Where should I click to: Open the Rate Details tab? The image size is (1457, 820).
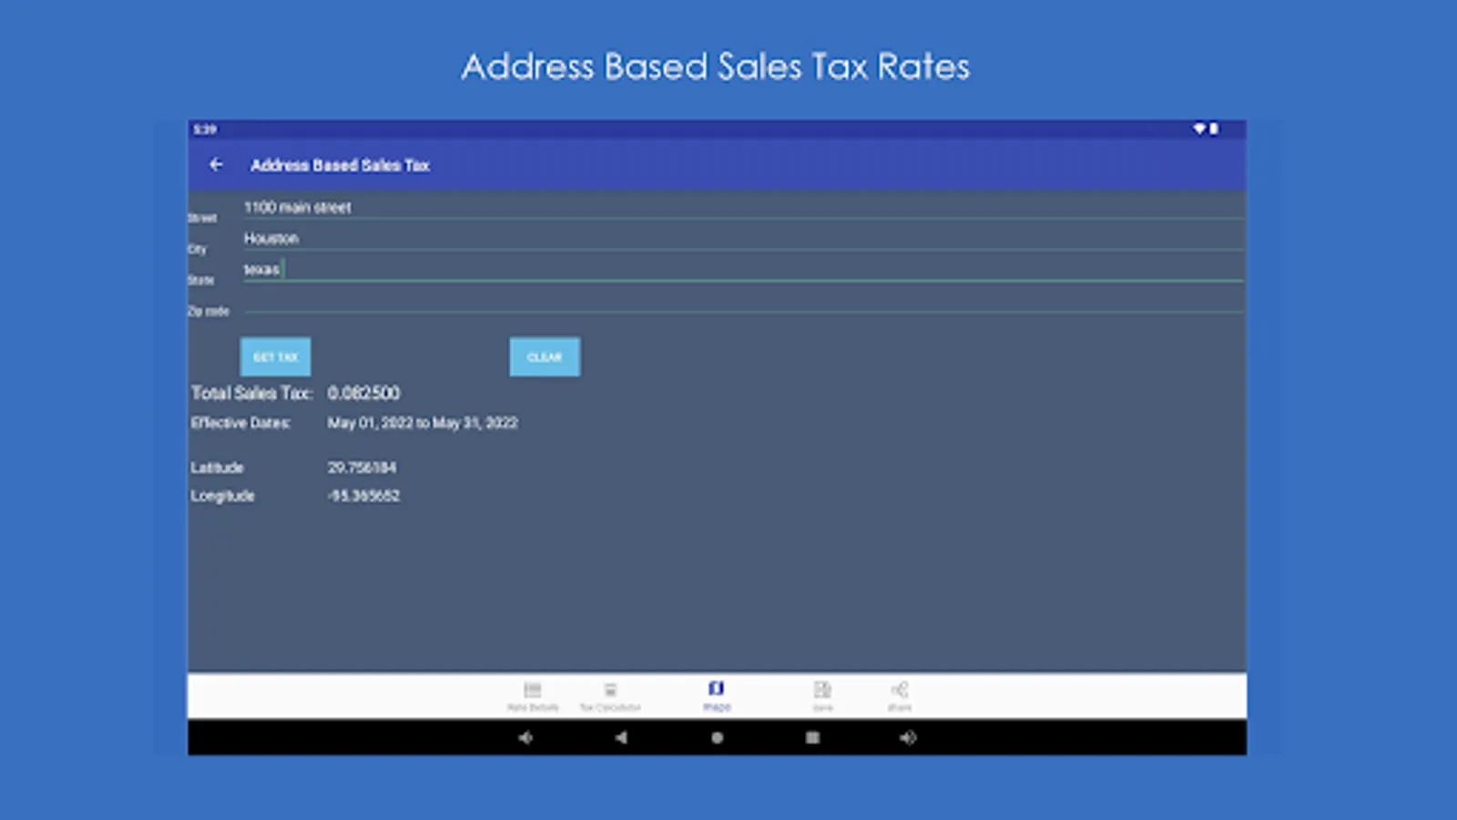[x=533, y=696]
